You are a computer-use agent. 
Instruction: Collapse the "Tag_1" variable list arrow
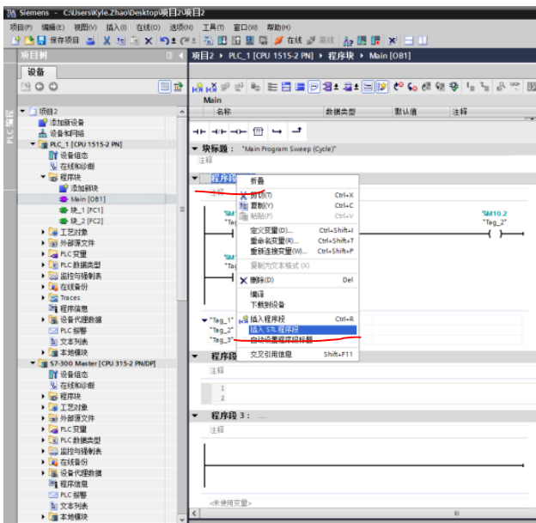coord(204,320)
